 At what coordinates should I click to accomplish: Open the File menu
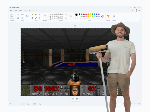(x=11, y=10)
